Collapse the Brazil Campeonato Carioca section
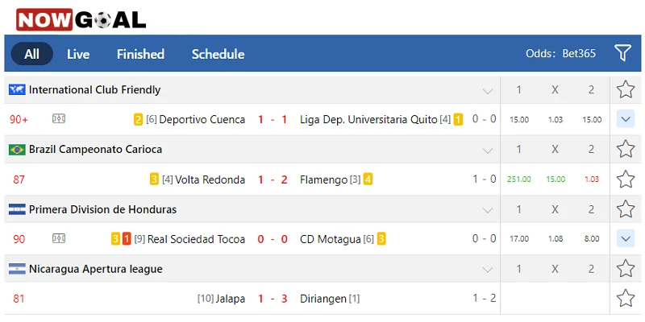This screenshot has height=322, width=645. 487,150
